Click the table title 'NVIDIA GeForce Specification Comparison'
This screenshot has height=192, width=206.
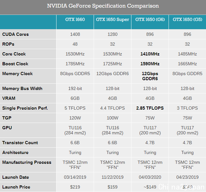click(x=103, y=6)
